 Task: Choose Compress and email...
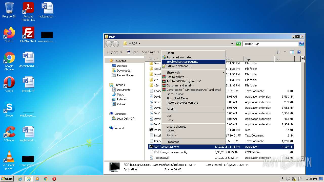click(x=193, y=85)
